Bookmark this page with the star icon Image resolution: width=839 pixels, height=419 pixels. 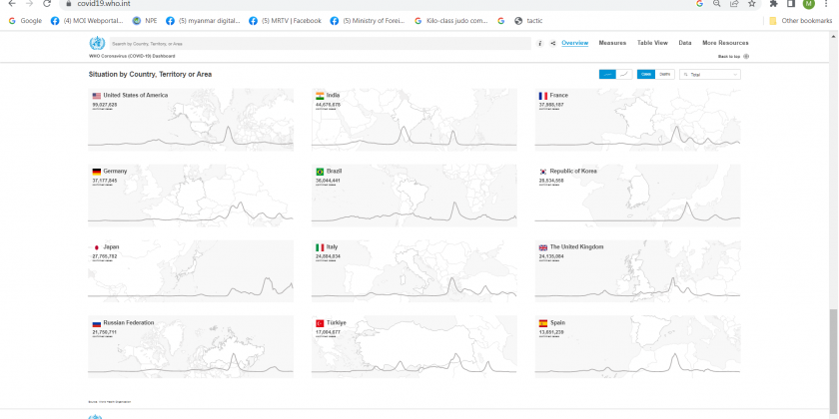(751, 4)
